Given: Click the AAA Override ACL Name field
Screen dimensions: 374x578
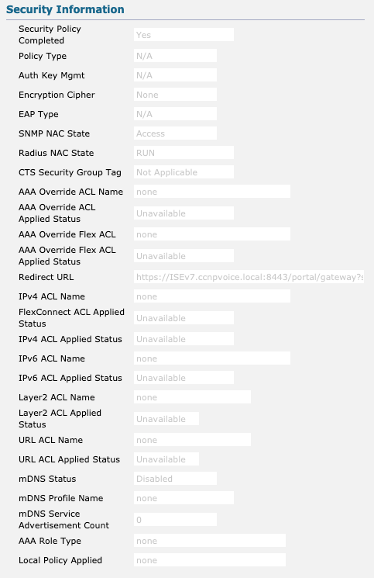Looking at the screenshot, I should (x=212, y=192).
